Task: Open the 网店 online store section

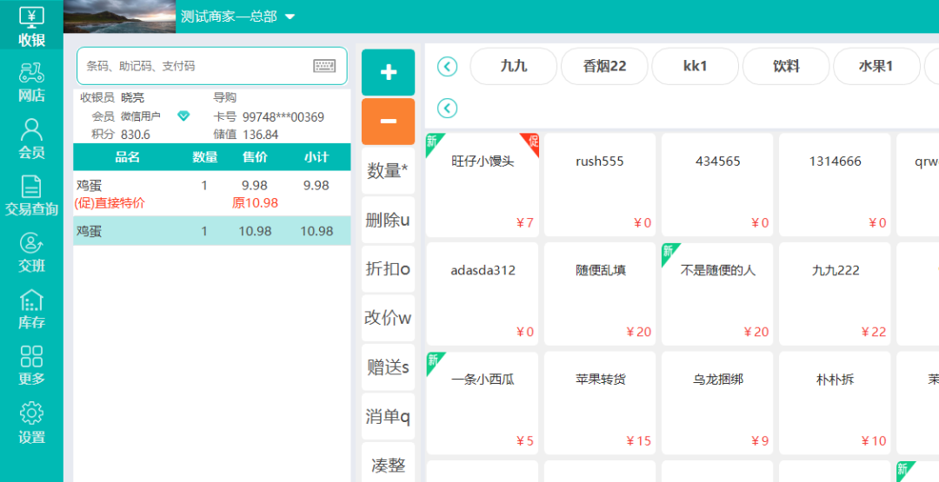Action: pyautogui.click(x=31, y=82)
